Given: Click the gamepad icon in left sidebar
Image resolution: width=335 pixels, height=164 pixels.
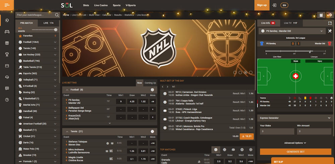Looking at the screenshot, I should click(7, 32).
